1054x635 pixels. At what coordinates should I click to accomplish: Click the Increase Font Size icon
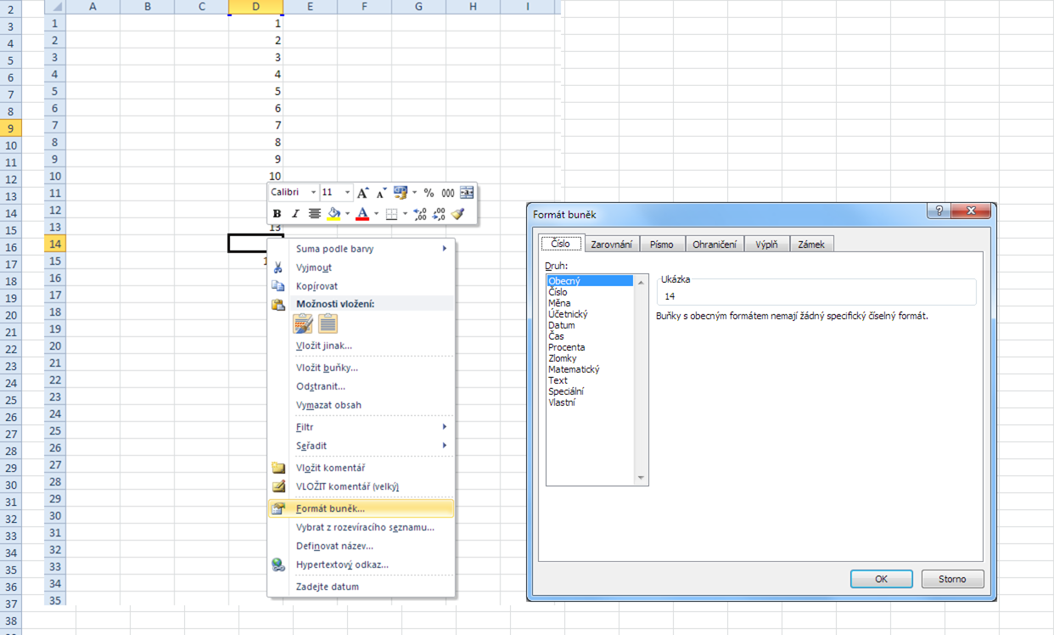click(363, 193)
